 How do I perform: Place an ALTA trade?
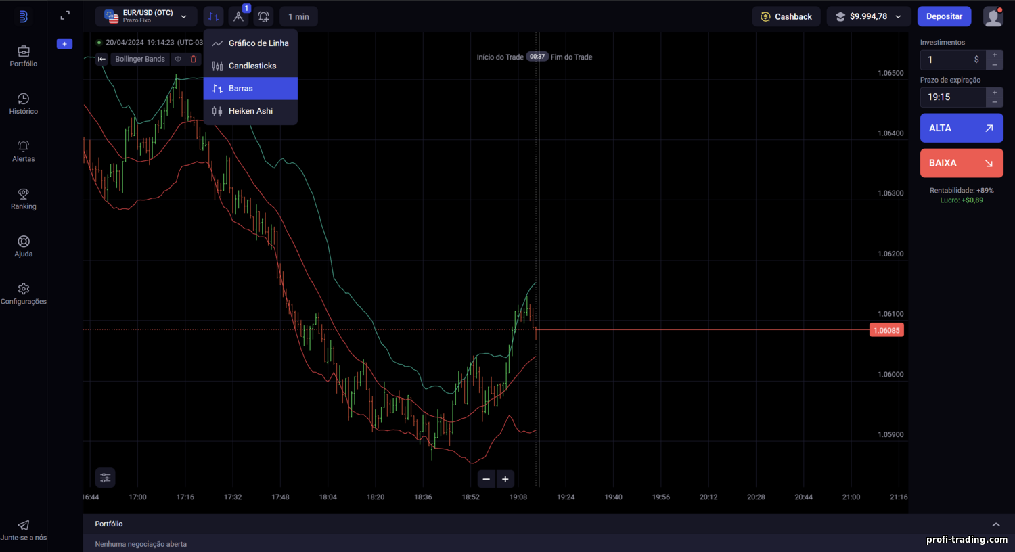pyautogui.click(x=962, y=128)
